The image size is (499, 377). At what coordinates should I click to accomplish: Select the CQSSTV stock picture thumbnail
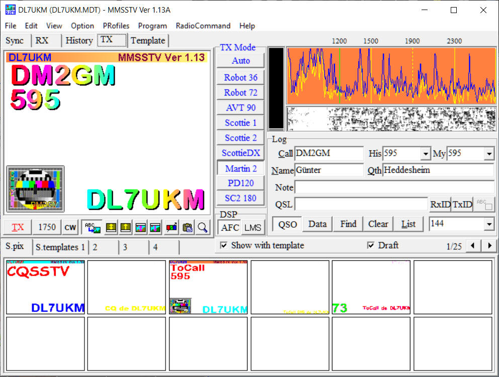click(45, 287)
